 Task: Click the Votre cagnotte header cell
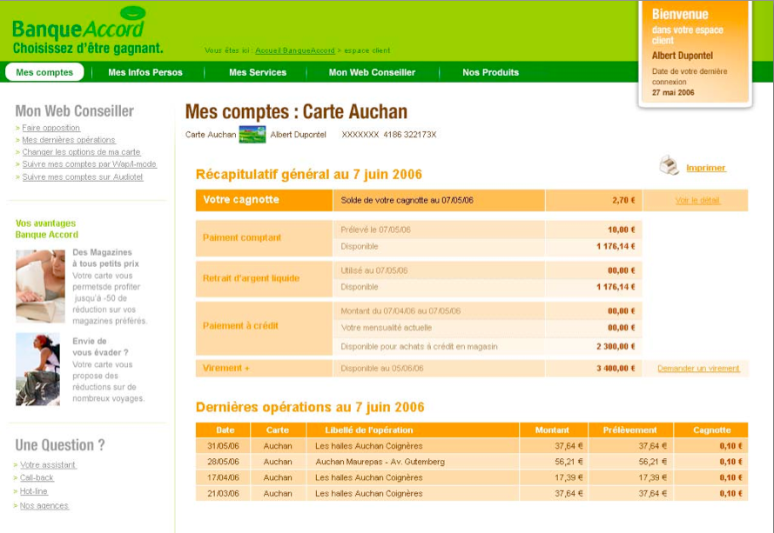point(264,200)
